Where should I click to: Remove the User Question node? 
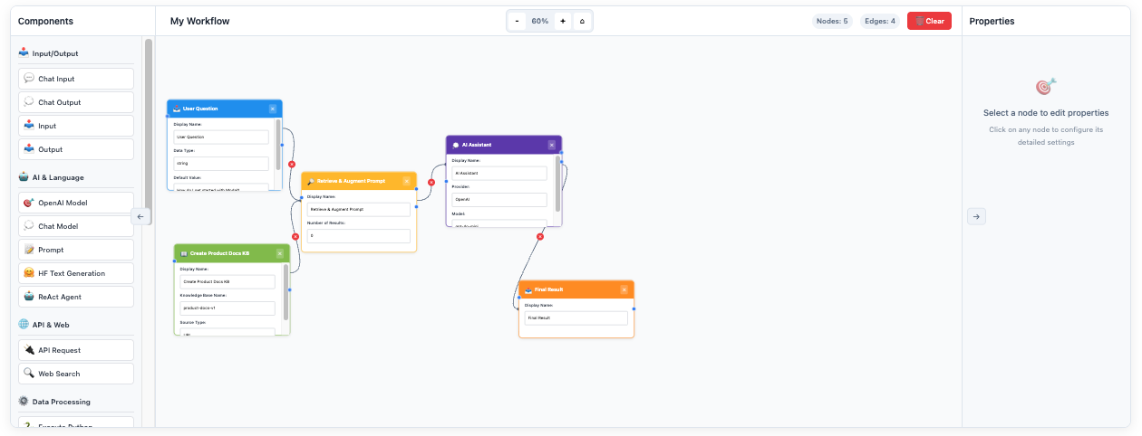[x=273, y=109]
